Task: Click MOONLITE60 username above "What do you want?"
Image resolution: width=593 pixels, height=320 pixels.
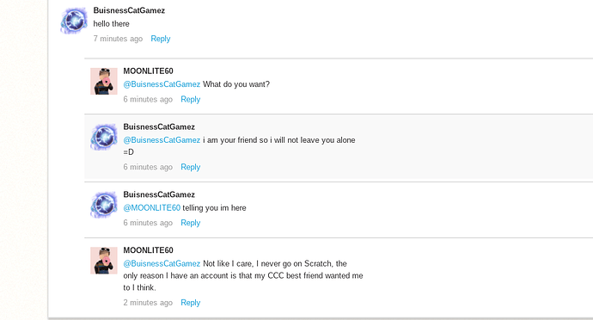Action: pos(148,71)
